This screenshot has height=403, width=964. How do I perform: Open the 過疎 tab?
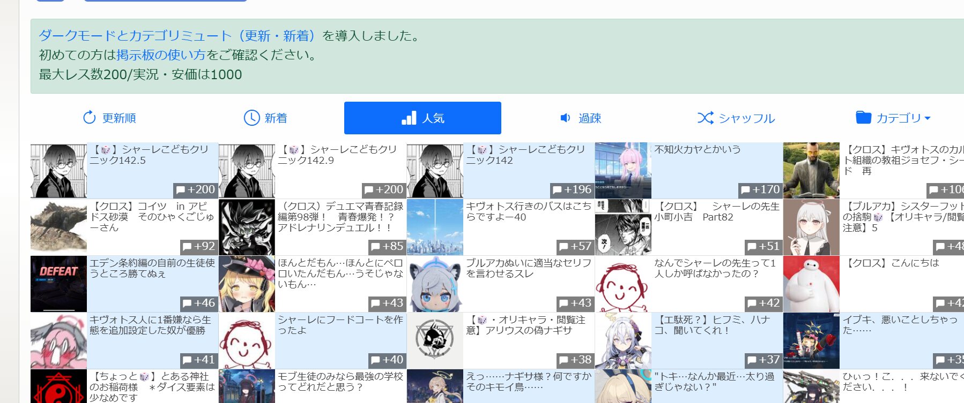[580, 118]
